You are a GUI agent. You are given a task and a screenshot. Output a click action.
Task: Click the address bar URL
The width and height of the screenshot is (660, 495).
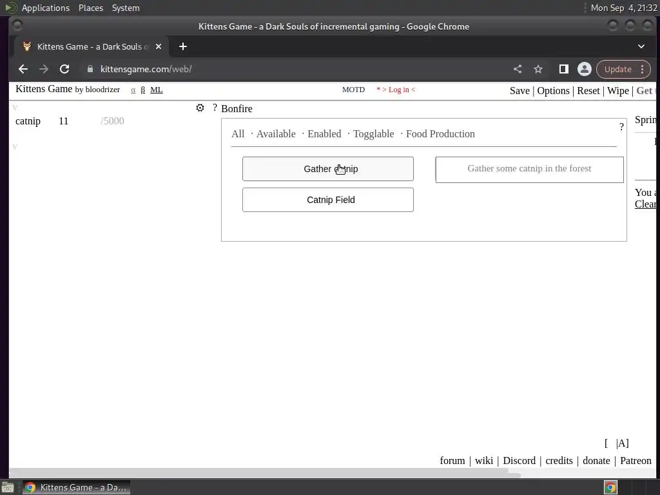coord(146,70)
